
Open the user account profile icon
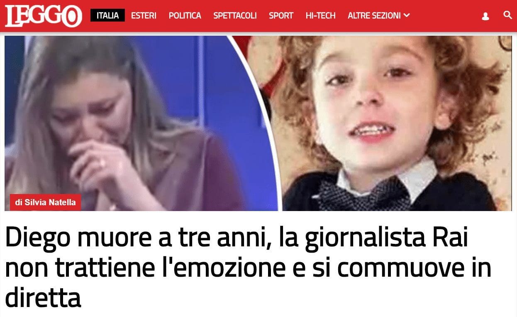[485, 16]
